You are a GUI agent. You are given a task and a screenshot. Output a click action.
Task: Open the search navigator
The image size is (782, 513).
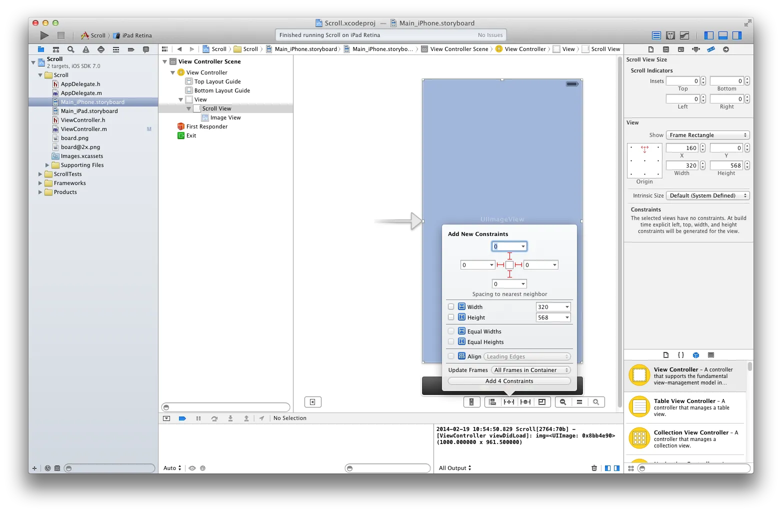71,49
